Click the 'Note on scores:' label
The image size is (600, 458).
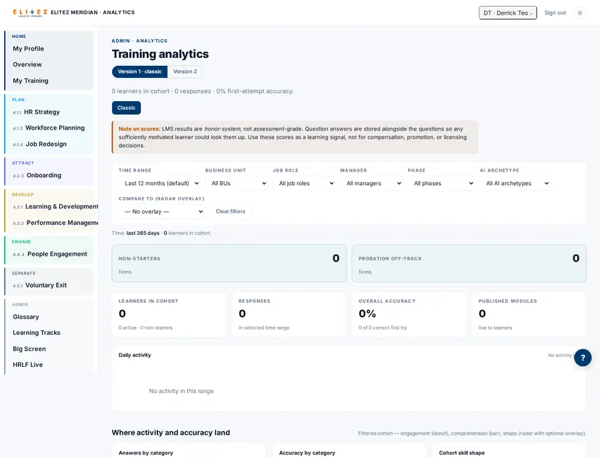tap(139, 129)
